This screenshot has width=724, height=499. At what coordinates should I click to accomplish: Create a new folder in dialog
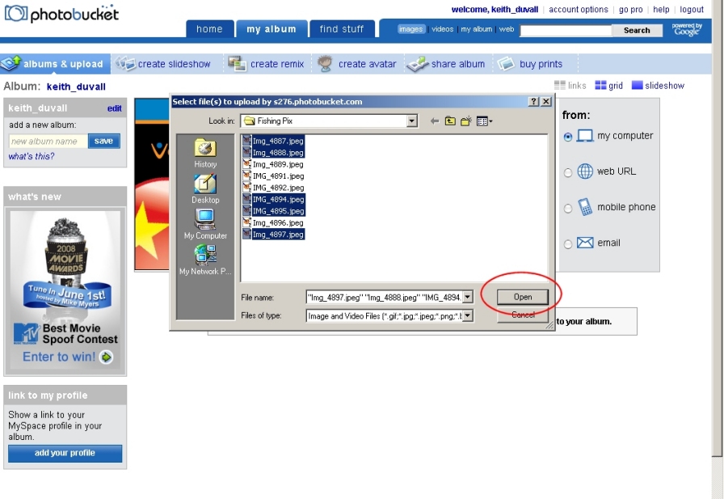pyautogui.click(x=466, y=121)
